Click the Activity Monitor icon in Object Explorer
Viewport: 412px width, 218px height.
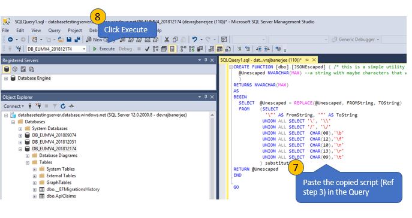point(71,106)
